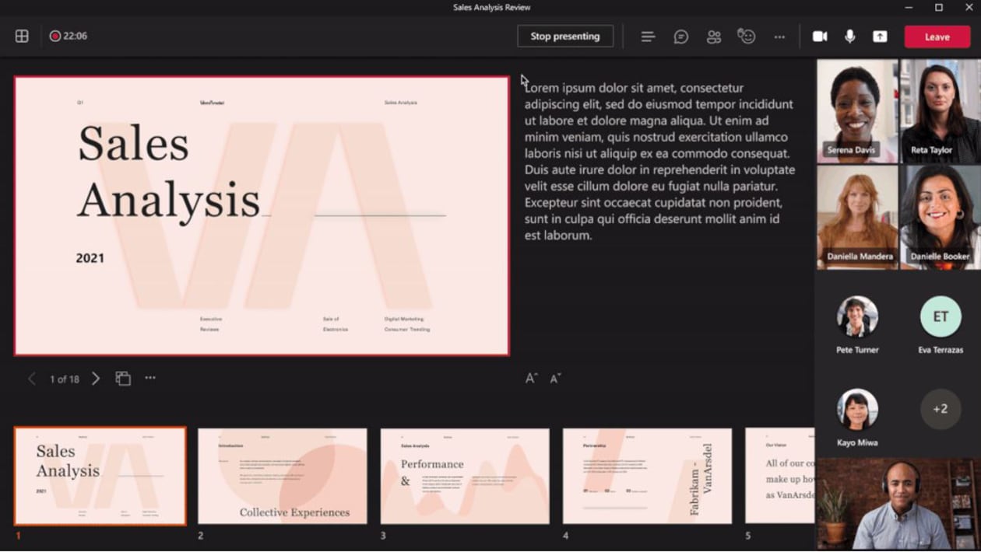Open the meeting notes lines icon

coord(648,37)
